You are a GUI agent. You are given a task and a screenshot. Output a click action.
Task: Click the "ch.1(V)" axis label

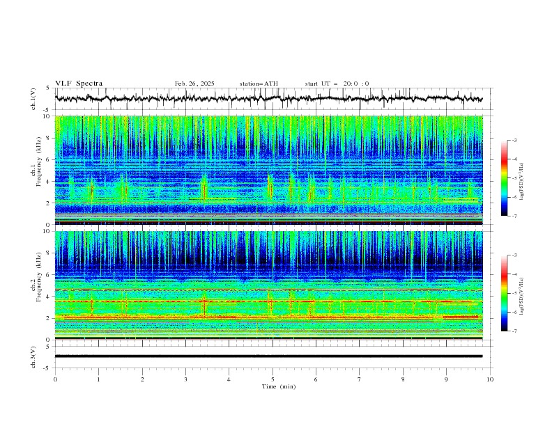[33, 99]
